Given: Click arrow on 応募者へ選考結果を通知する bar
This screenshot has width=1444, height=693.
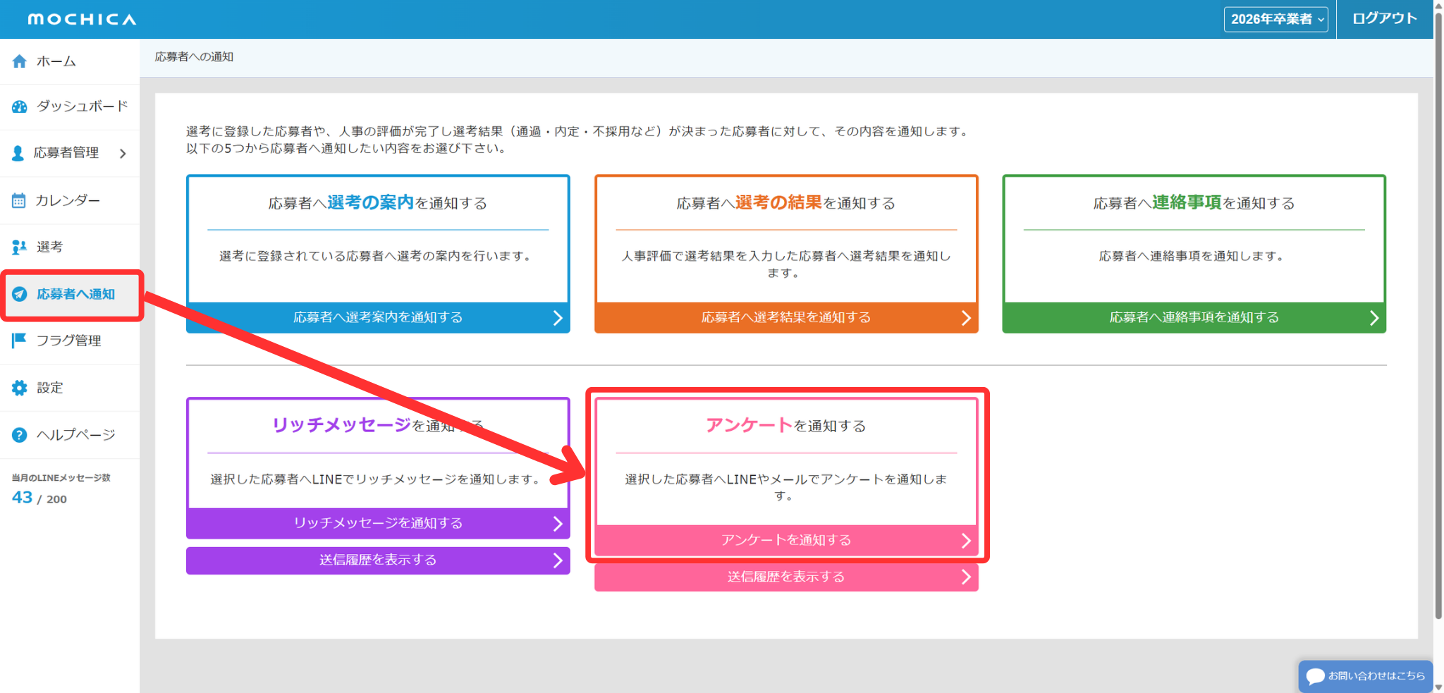Looking at the screenshot, I should pos(965,318).
